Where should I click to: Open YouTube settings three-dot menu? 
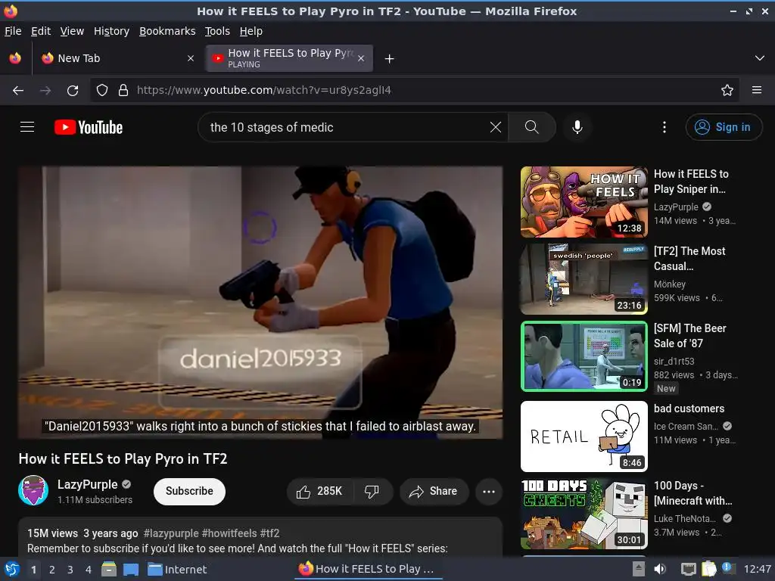[665, 127]
